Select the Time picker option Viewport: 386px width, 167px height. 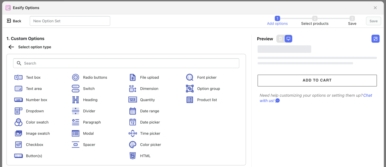pos(150,133)
